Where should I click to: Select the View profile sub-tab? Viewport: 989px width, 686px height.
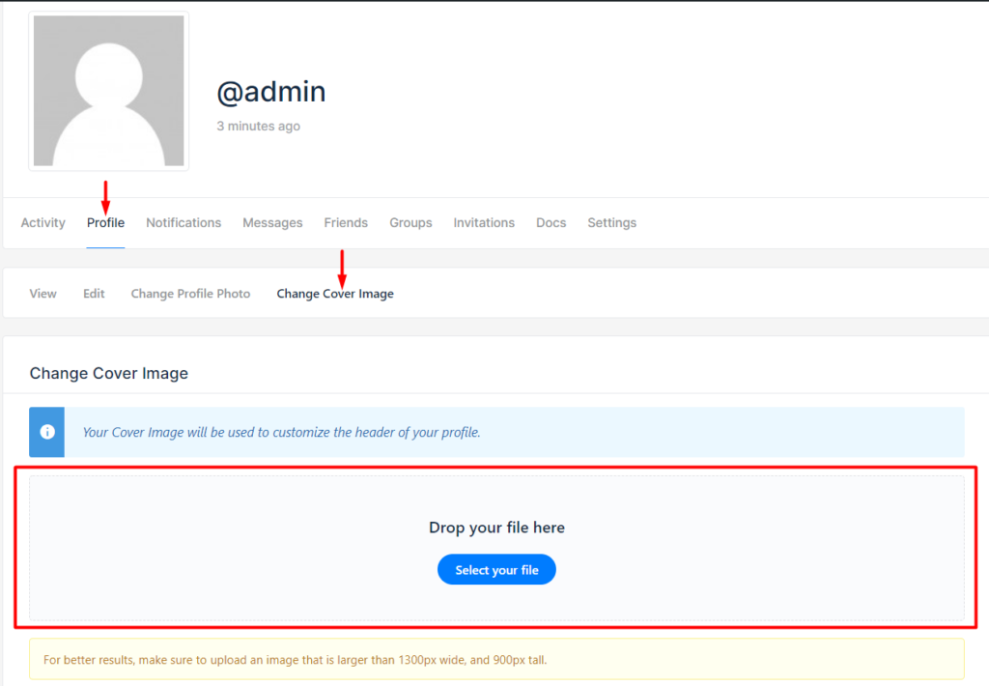42,294
